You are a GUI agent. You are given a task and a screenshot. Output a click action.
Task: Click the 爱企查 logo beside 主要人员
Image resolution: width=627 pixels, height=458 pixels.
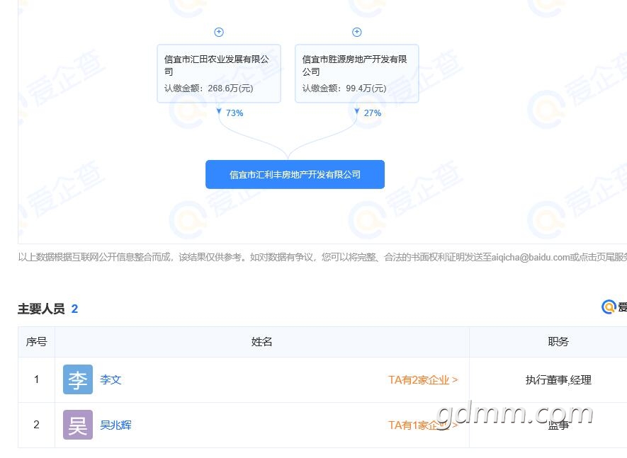point(614,307)
